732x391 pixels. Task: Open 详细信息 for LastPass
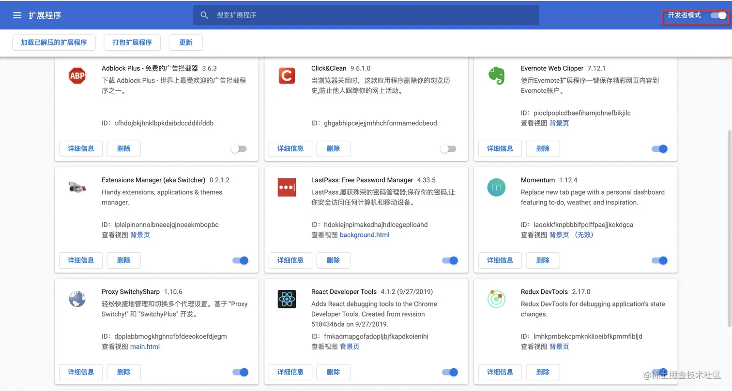[290, 261]
